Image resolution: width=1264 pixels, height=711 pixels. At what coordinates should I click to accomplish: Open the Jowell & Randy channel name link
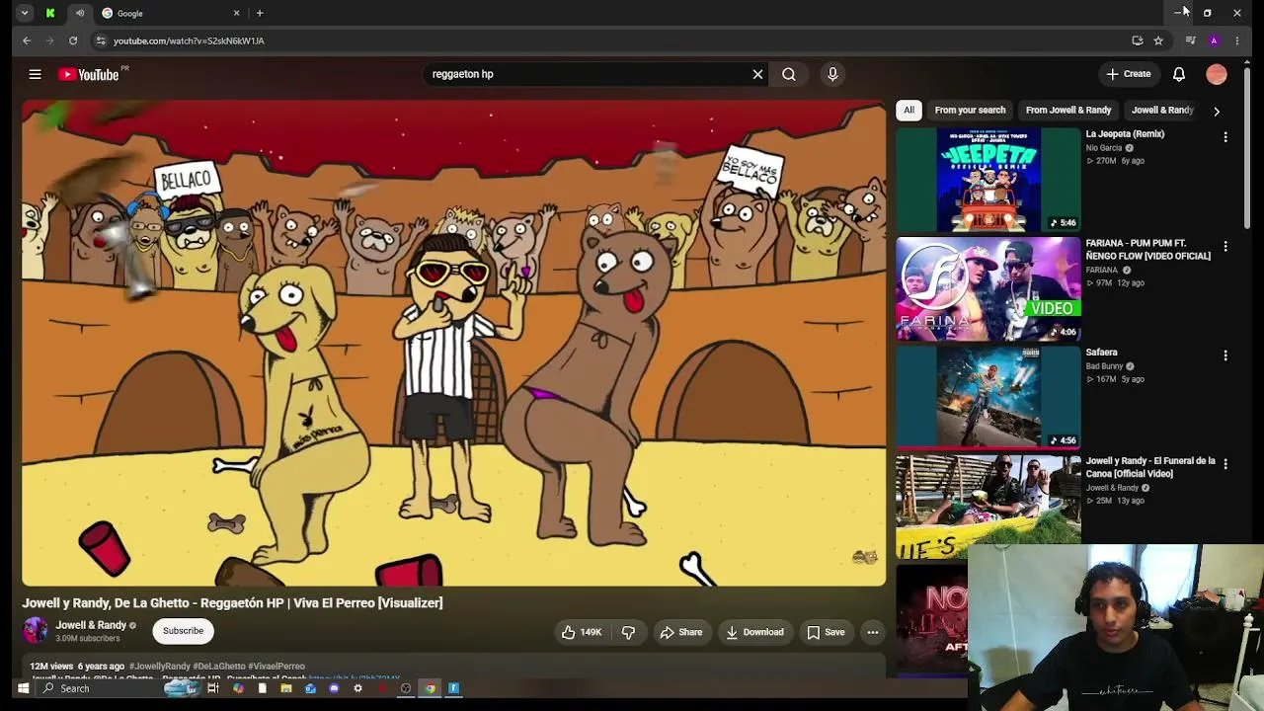coord(91,625)
